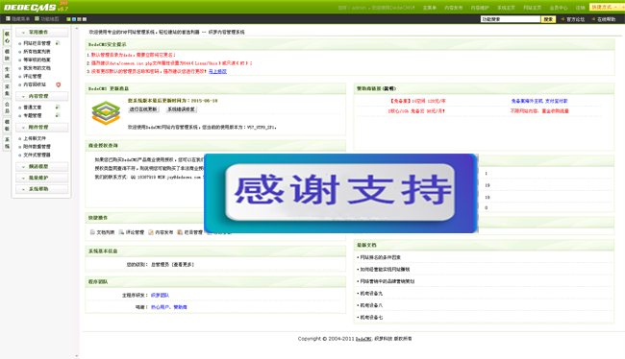The width and height of the screenshot is (625, 359).
Task: Open 内容发布 shortcut icon in quick operations
Action: point(151,232)
